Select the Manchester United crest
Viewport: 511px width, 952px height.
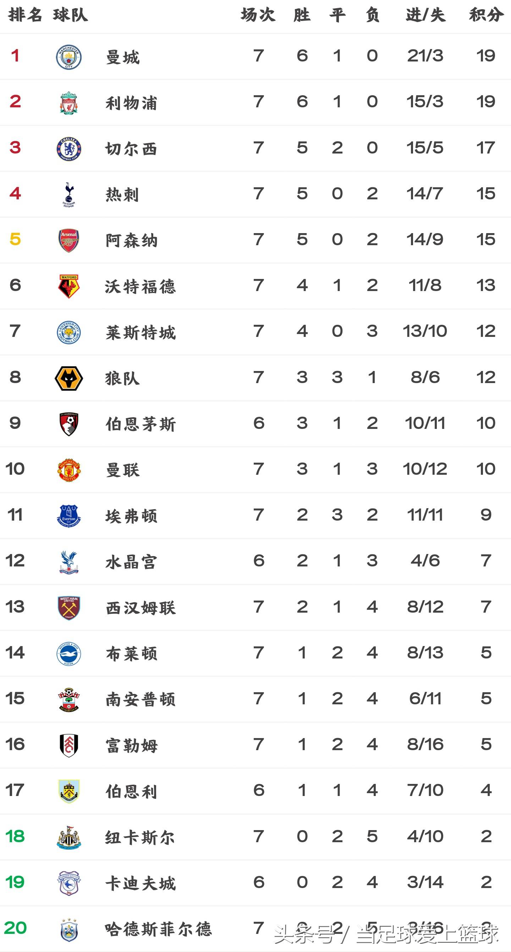[x=68, y=470]
